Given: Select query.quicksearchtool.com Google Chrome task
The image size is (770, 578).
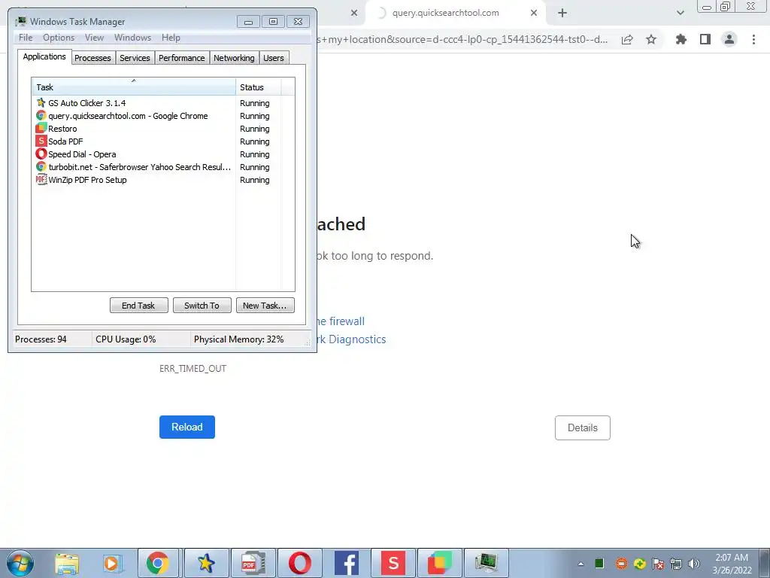Looking at the screenshot, I should click(157, 116).
